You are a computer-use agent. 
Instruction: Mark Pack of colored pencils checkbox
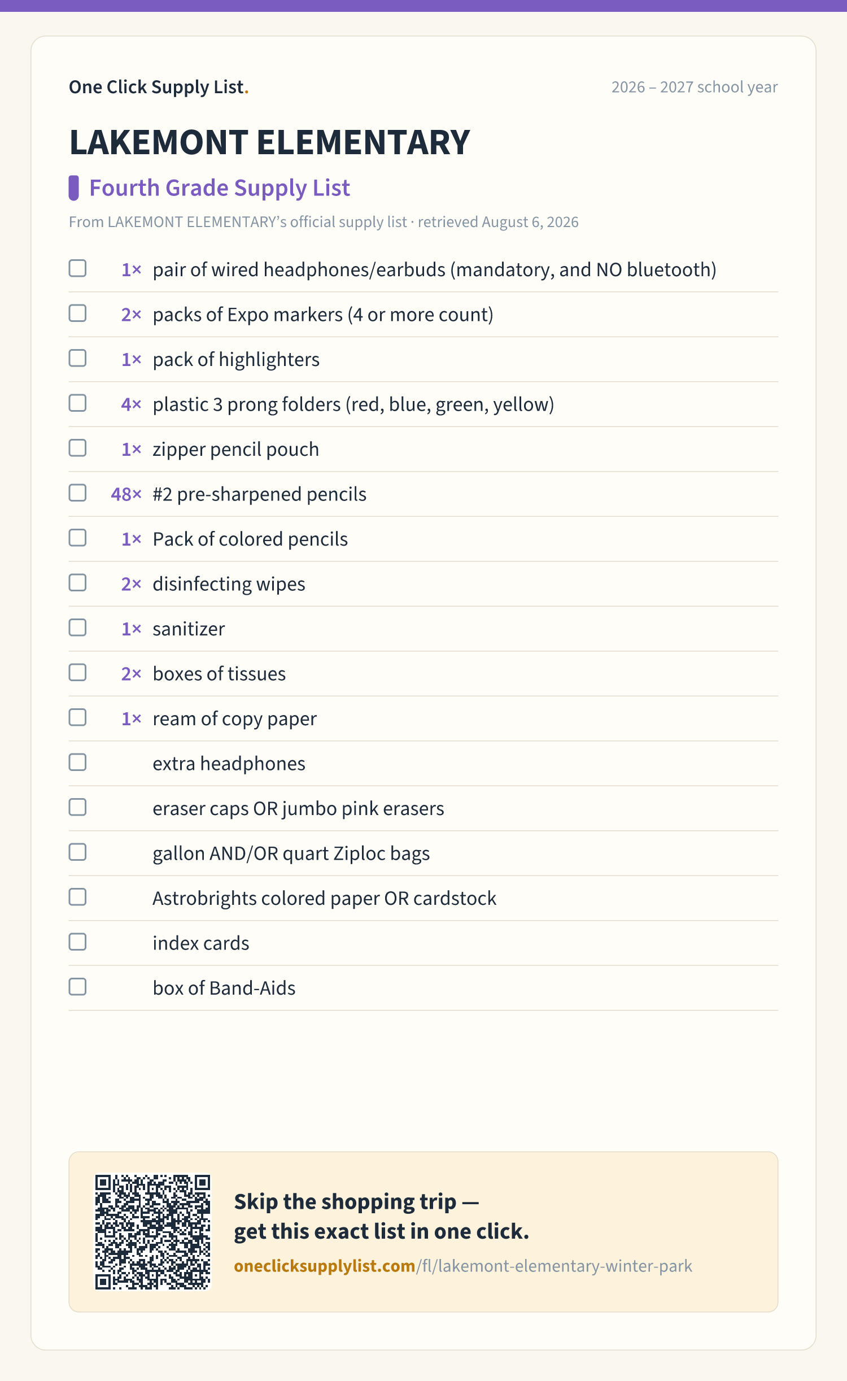point(77,538)
